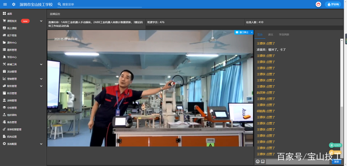Toggle the hamburger sidebar menu
This screenshot has width=347, height=166.
point(5,5)
